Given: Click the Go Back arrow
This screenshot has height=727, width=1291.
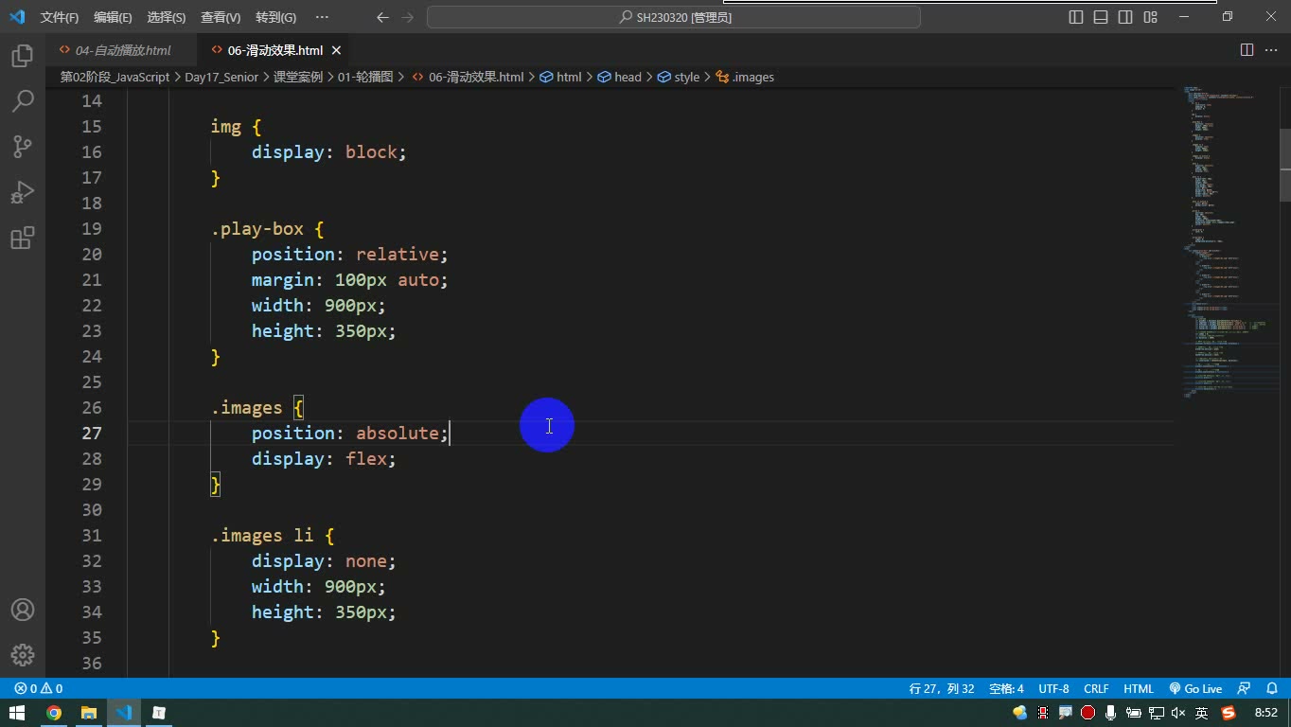Looking at the screenshot, I should (x=382, y=17).
